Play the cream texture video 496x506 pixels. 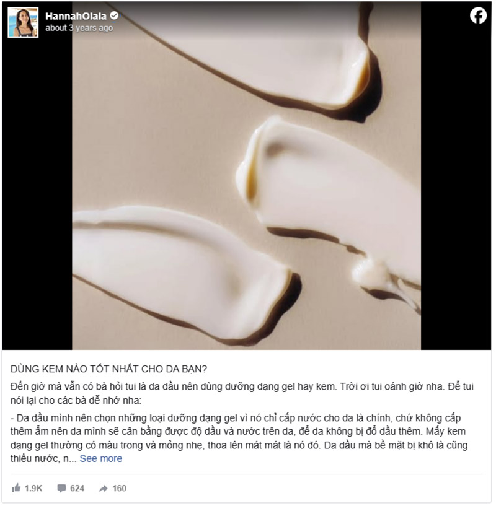[x=247, y=177]
